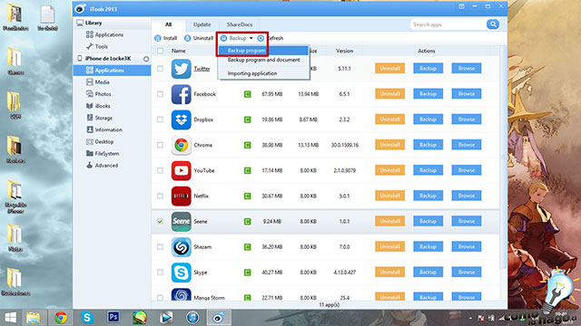Open iTunes from the Windows taskbar

point(192,318)
